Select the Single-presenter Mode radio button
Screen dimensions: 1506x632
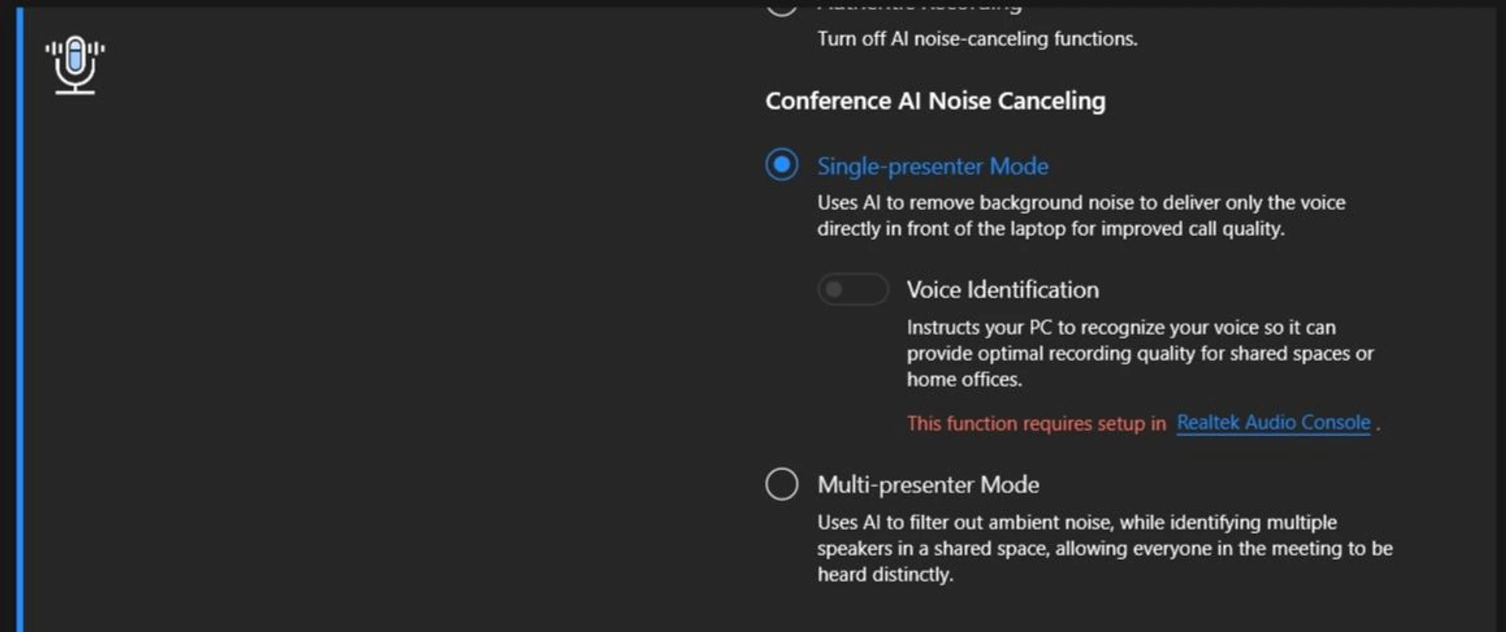tap(781, 165)
